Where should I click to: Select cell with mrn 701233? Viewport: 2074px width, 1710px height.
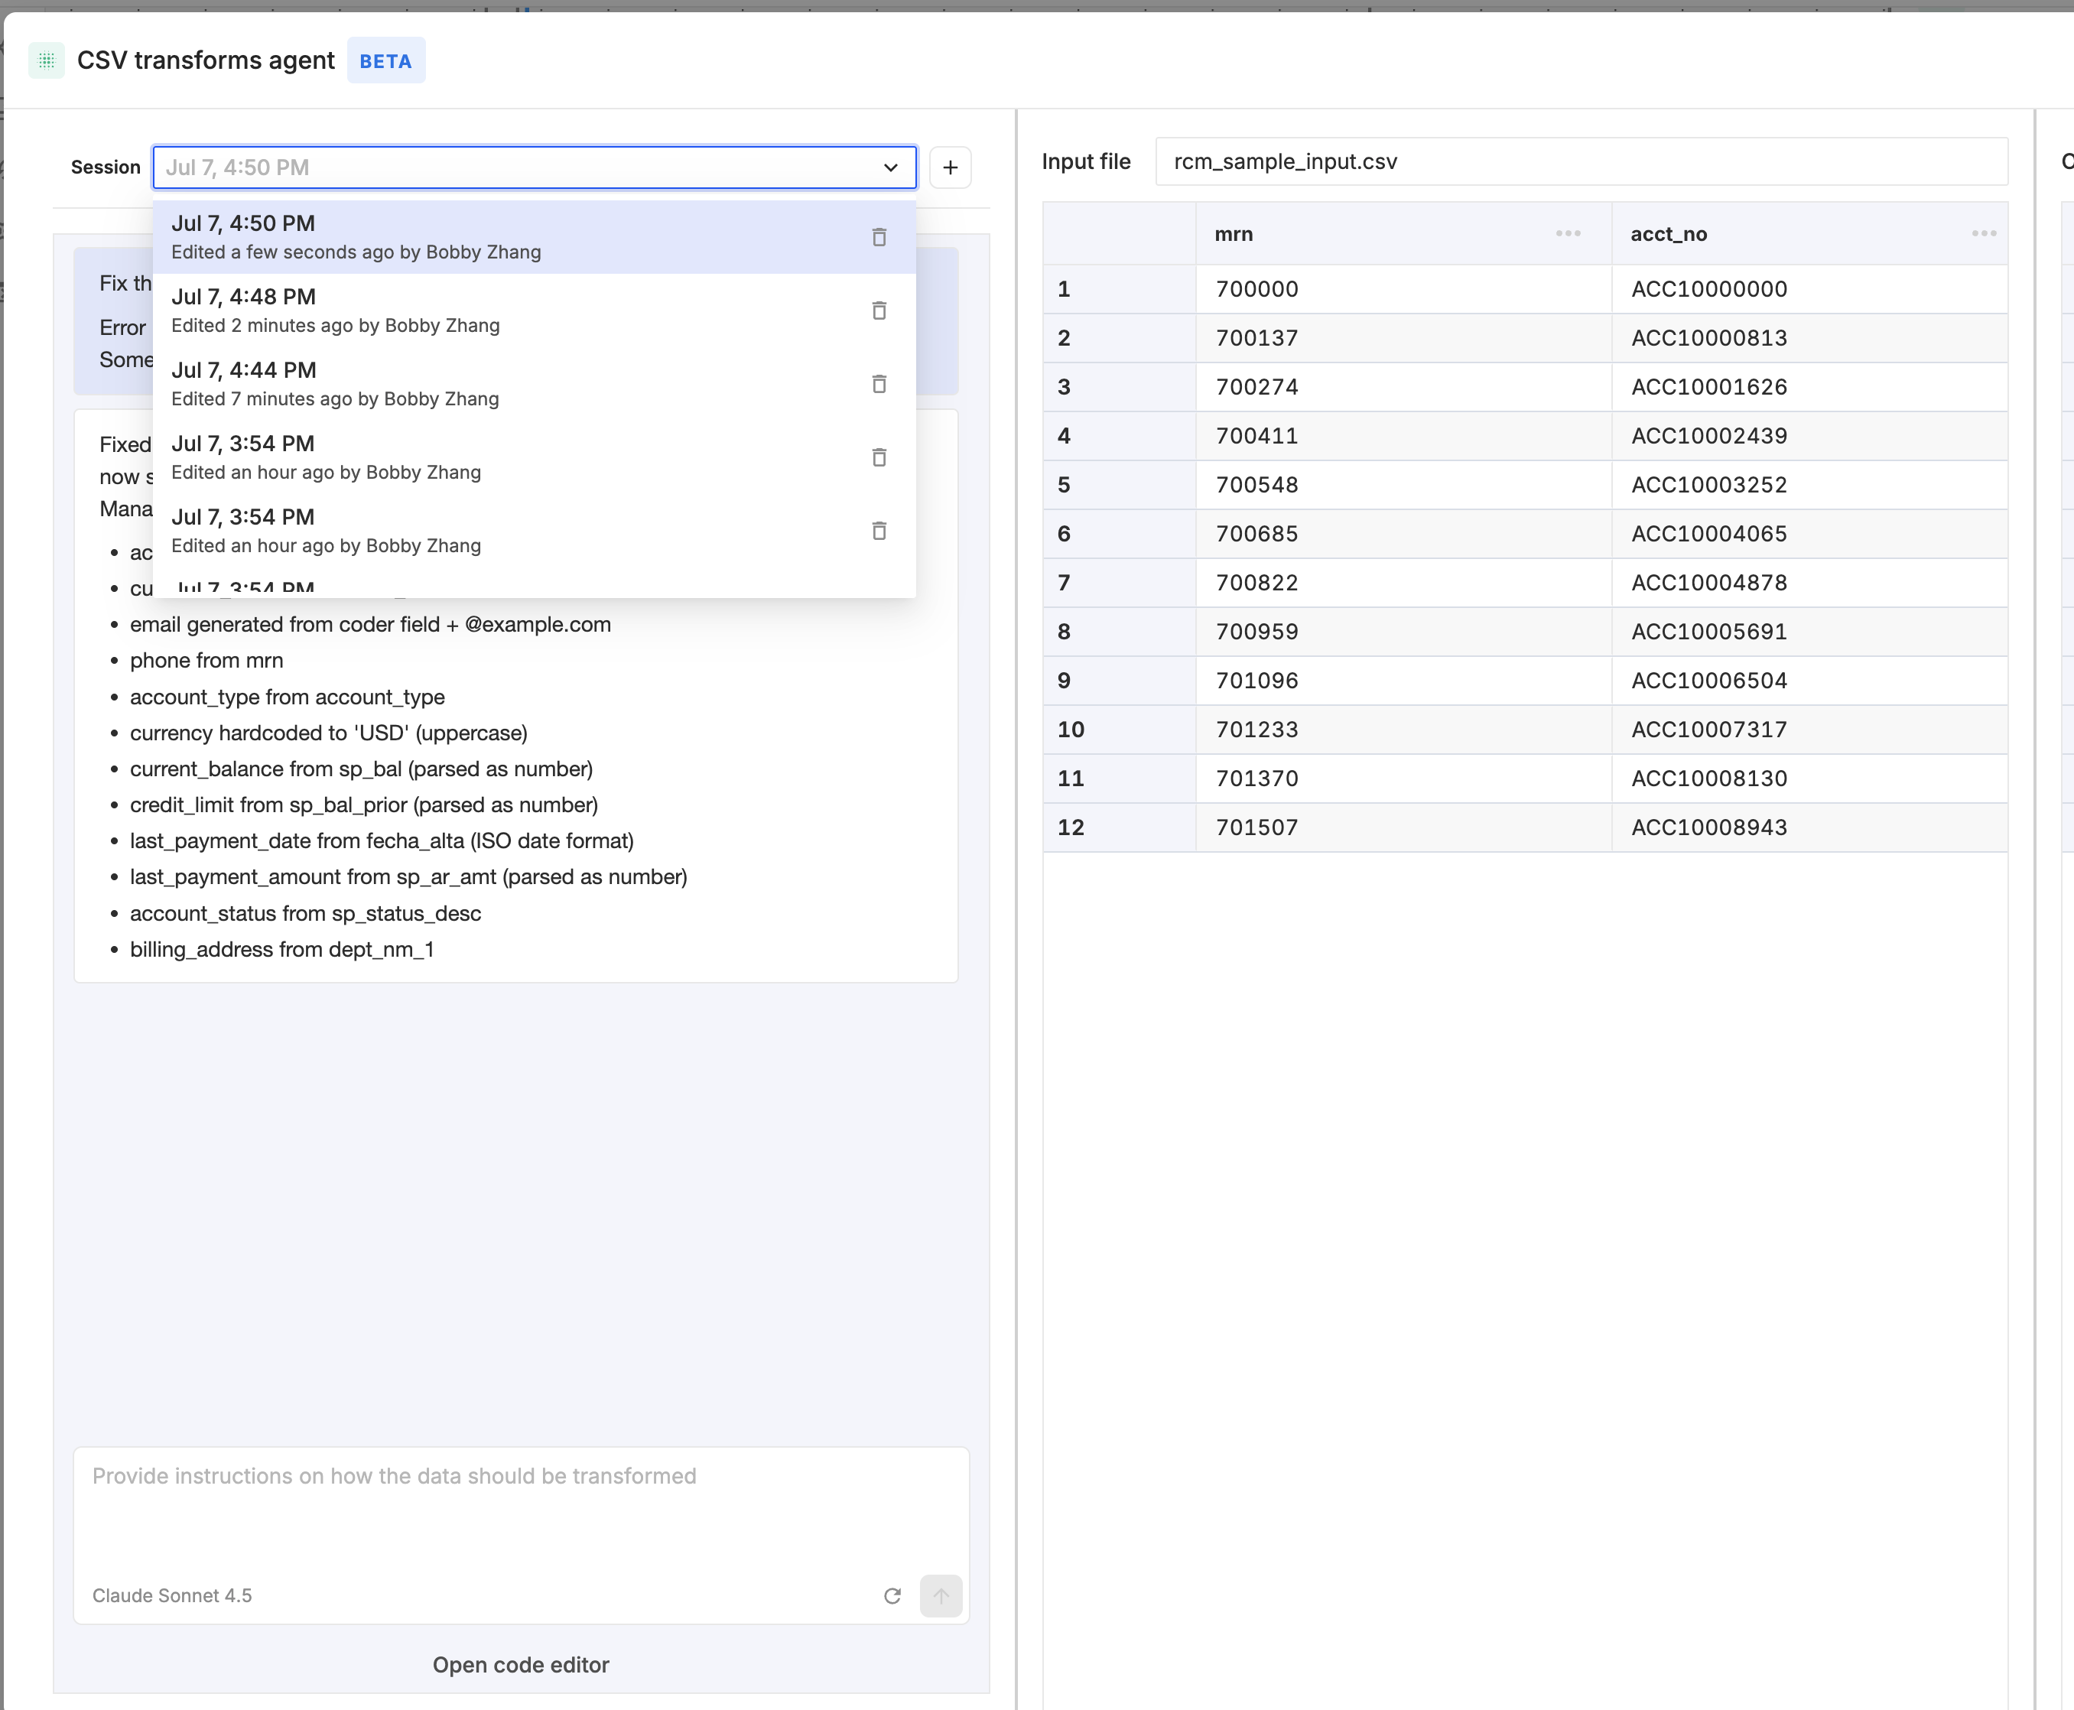[1403, 730]
